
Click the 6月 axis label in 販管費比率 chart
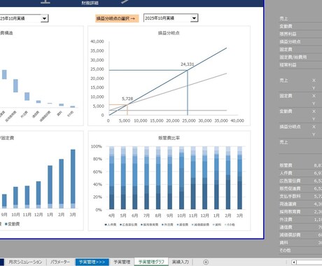point(134,216)
